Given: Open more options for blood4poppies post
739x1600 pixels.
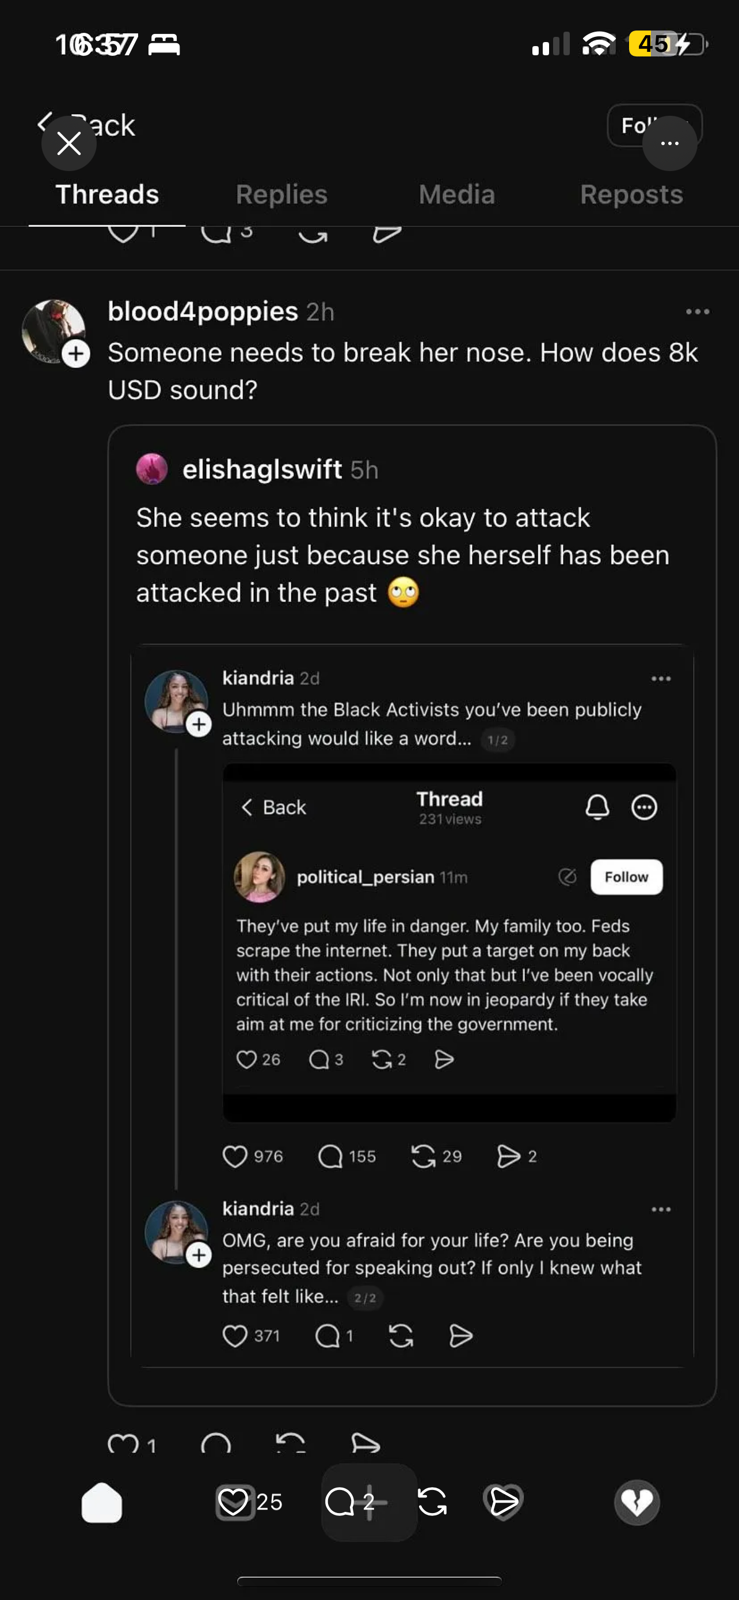Looking at the screenshot, I should click(x=698, y=312).
